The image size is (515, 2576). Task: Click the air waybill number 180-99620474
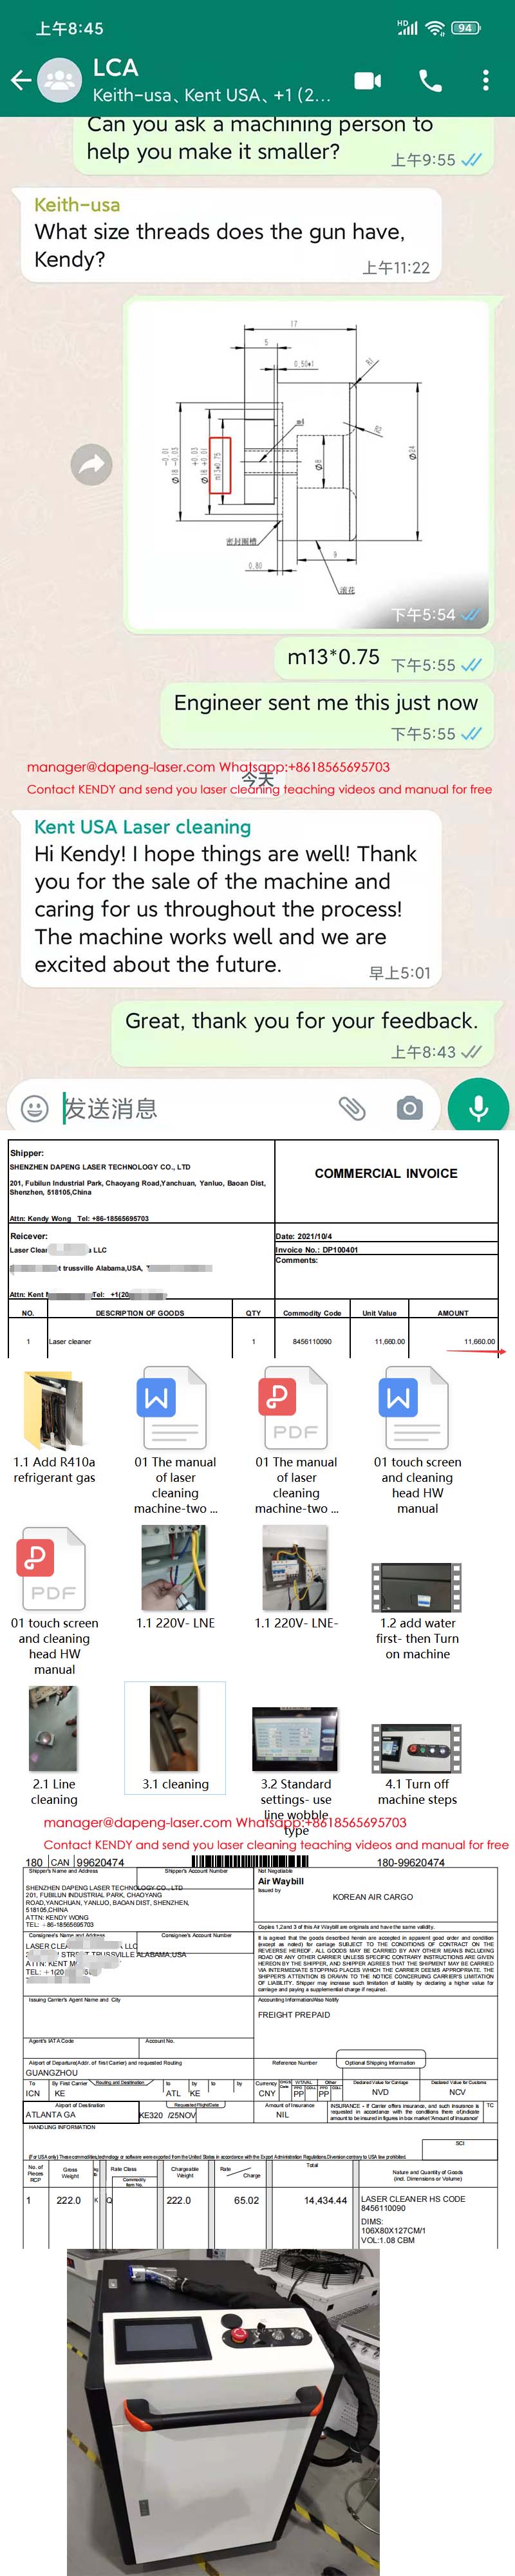tap(411, 1862)
